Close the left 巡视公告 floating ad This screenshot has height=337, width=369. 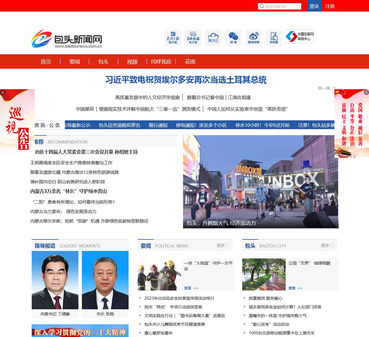(3, 92)
